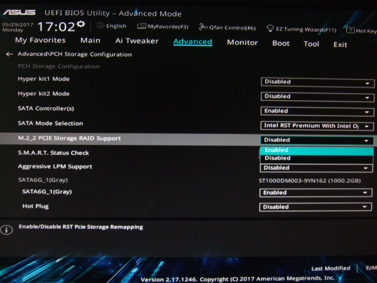
Task: Switch to the Monitor tab
Action: [242, 42]
